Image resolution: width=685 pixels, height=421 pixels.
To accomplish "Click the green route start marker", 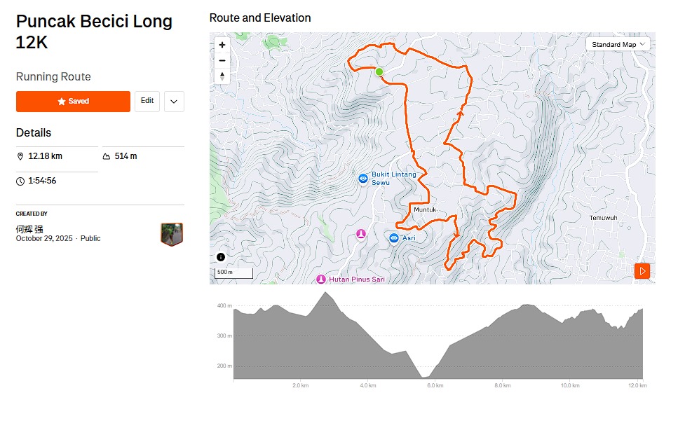I will (379, 71).
